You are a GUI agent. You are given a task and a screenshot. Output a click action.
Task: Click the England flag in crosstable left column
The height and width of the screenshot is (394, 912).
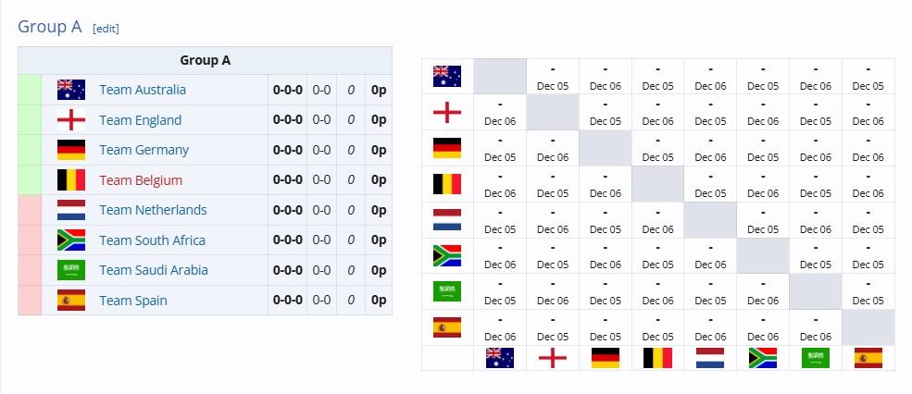446,112
